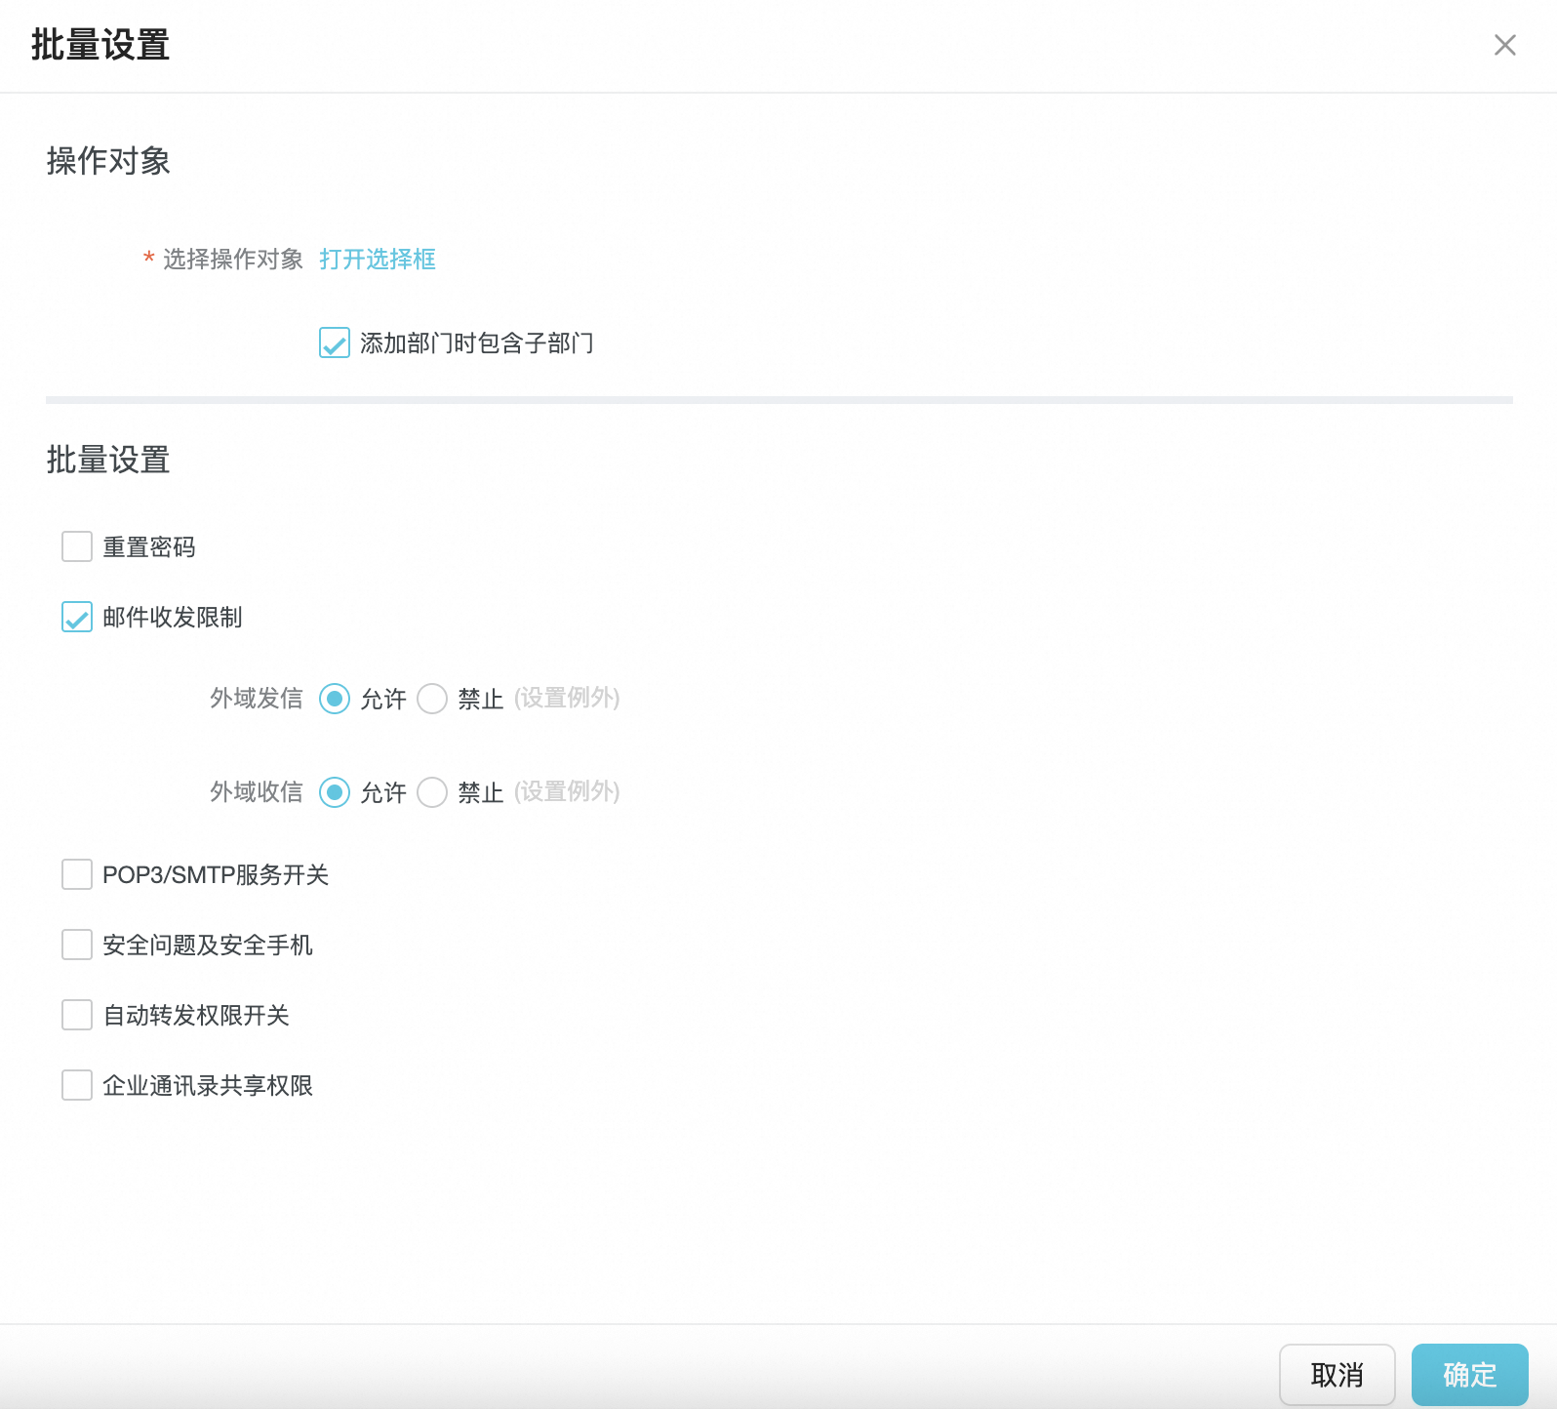The width and height of the screenshot is (1557, 1409).
Task: Click the 选择操作对象 field label
Action: coord(233,259)
